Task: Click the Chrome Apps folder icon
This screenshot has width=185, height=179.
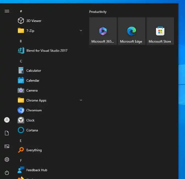Action: (21, 100)
